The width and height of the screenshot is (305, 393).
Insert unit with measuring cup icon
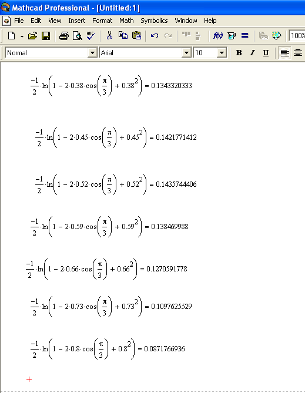tap(232, 36)
